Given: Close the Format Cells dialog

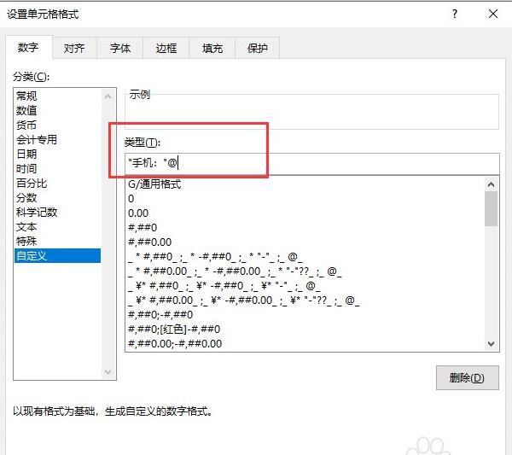Looking at the screenshot, I should point(493,14).
